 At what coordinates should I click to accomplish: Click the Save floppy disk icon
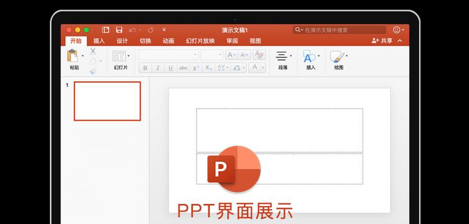point(119,30)
